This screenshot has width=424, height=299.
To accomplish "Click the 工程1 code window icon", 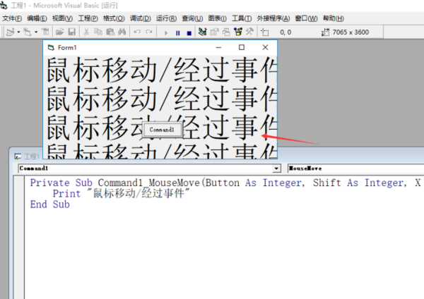I will (18, 157).
